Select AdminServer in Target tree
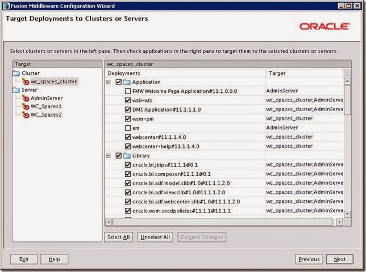366x272 pixels. click(x=47, y=98)
